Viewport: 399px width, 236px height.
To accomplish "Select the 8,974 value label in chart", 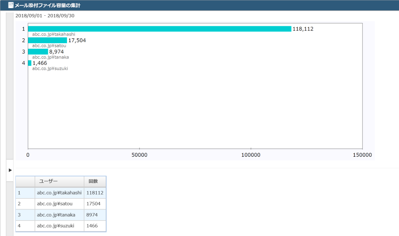I will [56, 52].
